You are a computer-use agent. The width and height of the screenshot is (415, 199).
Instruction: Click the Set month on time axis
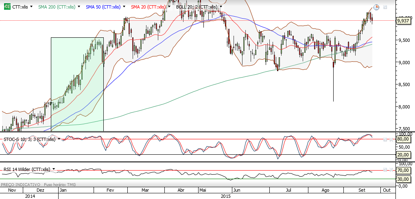click(362, 190)
